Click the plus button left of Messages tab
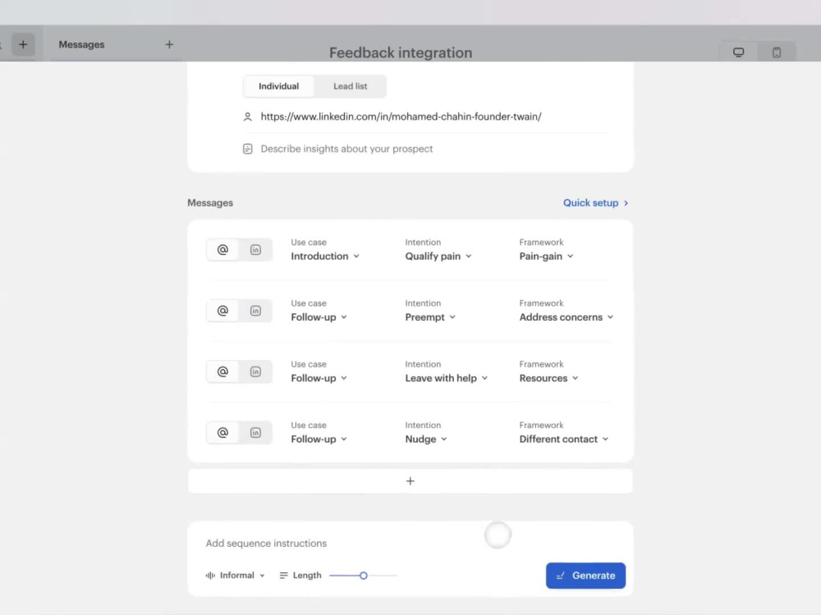 pyautogui.click(x=23, y=44)
